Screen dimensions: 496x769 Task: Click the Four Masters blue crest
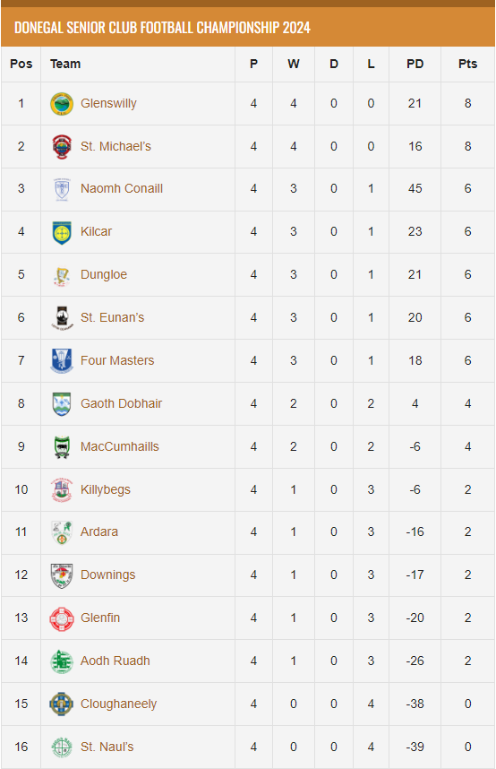pyautogui.click(x=62, y=360)
